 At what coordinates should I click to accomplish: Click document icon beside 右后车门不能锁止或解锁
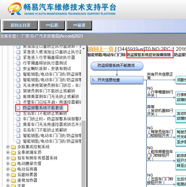pos(18,130)
